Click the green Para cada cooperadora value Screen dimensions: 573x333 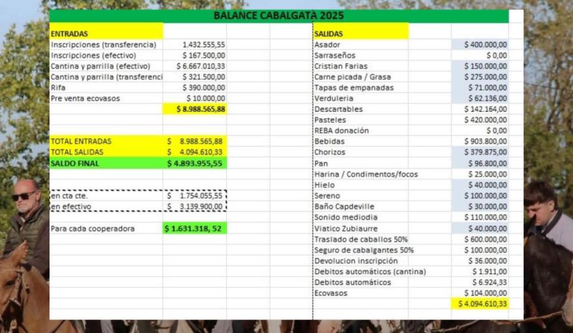coord(195,229)
